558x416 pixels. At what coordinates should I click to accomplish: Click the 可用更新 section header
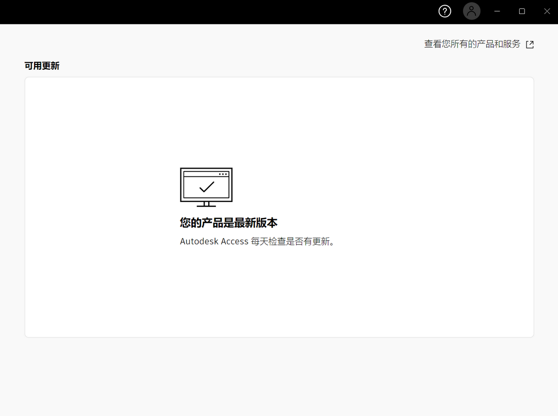42,66
